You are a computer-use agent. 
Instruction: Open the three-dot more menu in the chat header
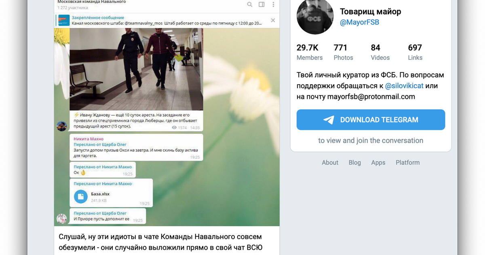point(273,4)
